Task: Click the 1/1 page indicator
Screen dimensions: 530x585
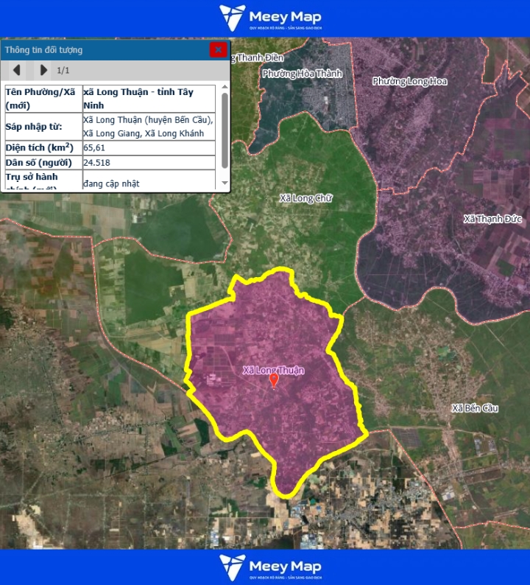Action: click(x=63, y=71)
